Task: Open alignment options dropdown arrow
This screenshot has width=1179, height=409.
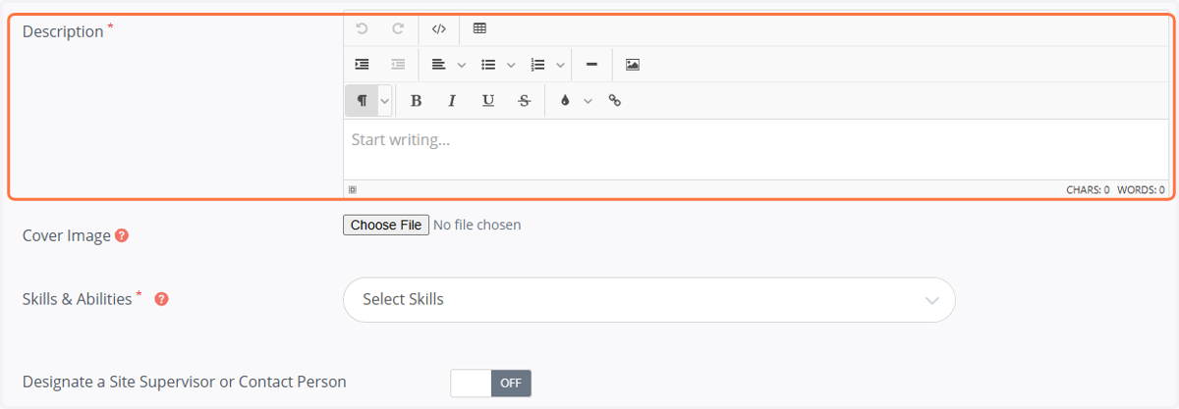Action: (461, 65)
